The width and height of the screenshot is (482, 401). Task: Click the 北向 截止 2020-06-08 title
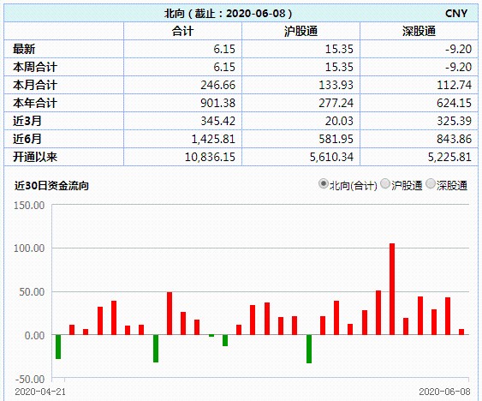(x=228, y=13)
